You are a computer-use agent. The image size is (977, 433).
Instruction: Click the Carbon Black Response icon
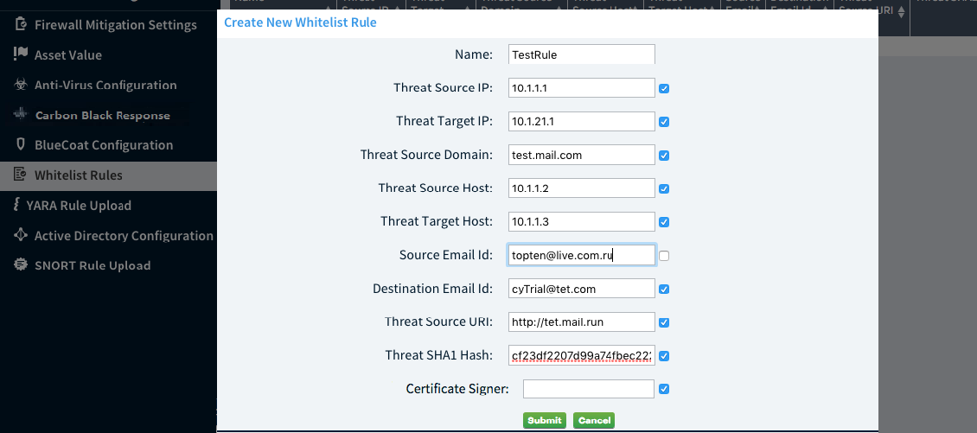pos(21,115)
